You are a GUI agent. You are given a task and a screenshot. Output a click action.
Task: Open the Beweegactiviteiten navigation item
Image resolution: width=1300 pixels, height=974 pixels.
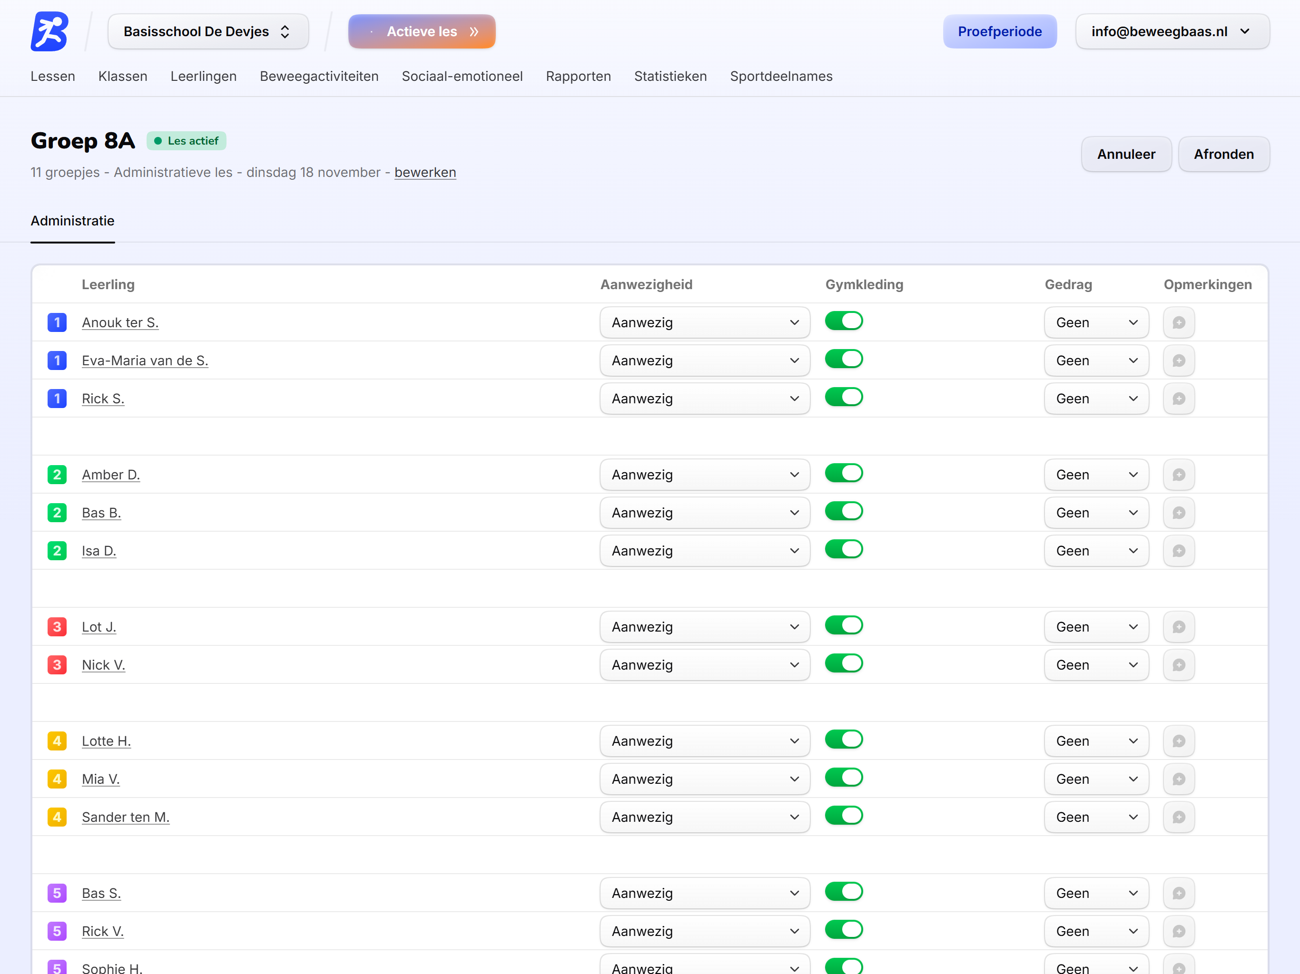(319, 77)
